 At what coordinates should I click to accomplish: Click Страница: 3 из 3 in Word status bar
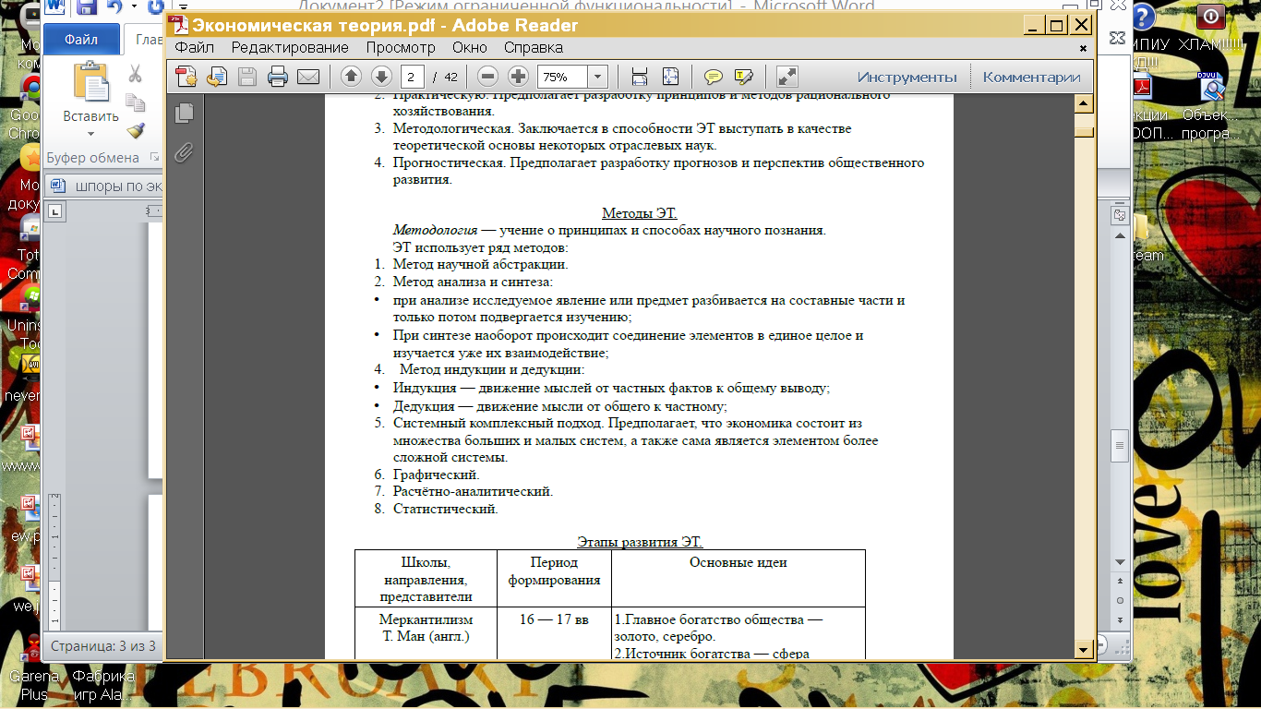click(x=103, y=646)
